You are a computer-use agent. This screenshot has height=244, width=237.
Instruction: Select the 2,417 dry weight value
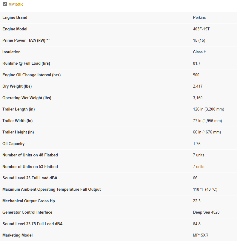[x=198, y=86]
